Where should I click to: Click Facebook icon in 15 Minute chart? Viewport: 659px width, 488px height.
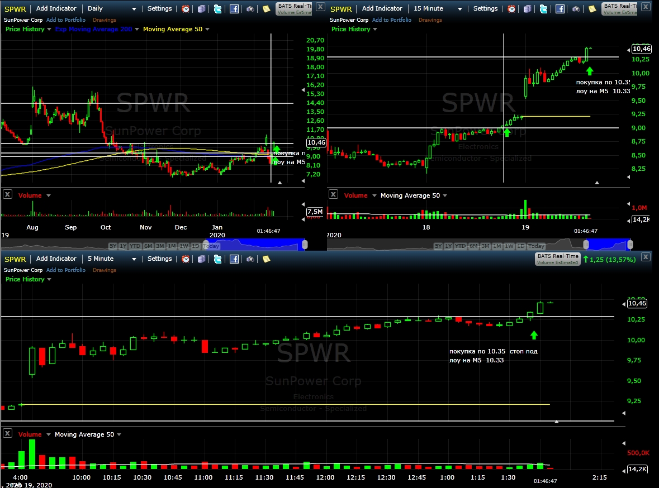click(560, 9)
